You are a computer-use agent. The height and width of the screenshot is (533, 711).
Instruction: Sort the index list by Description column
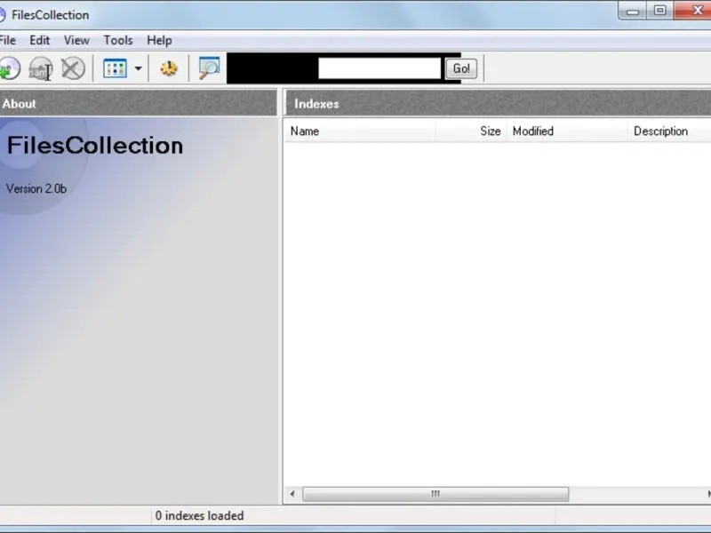point(669,131)
